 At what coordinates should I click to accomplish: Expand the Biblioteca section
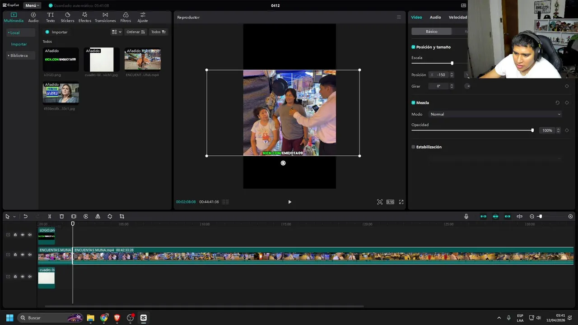click(20, 56)
